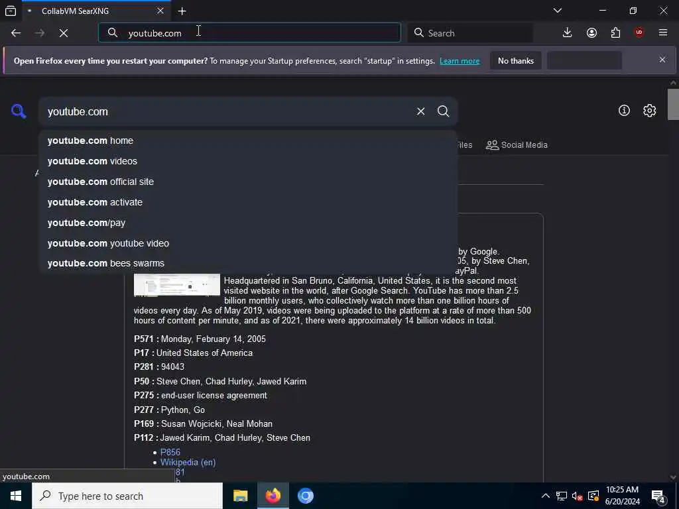Open the SearXNG about info icon
The image size is (679, 509).
click(624, 111)
